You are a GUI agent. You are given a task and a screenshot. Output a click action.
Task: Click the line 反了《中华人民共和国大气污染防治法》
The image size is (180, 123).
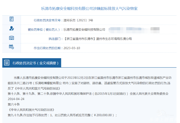point(34,88)
